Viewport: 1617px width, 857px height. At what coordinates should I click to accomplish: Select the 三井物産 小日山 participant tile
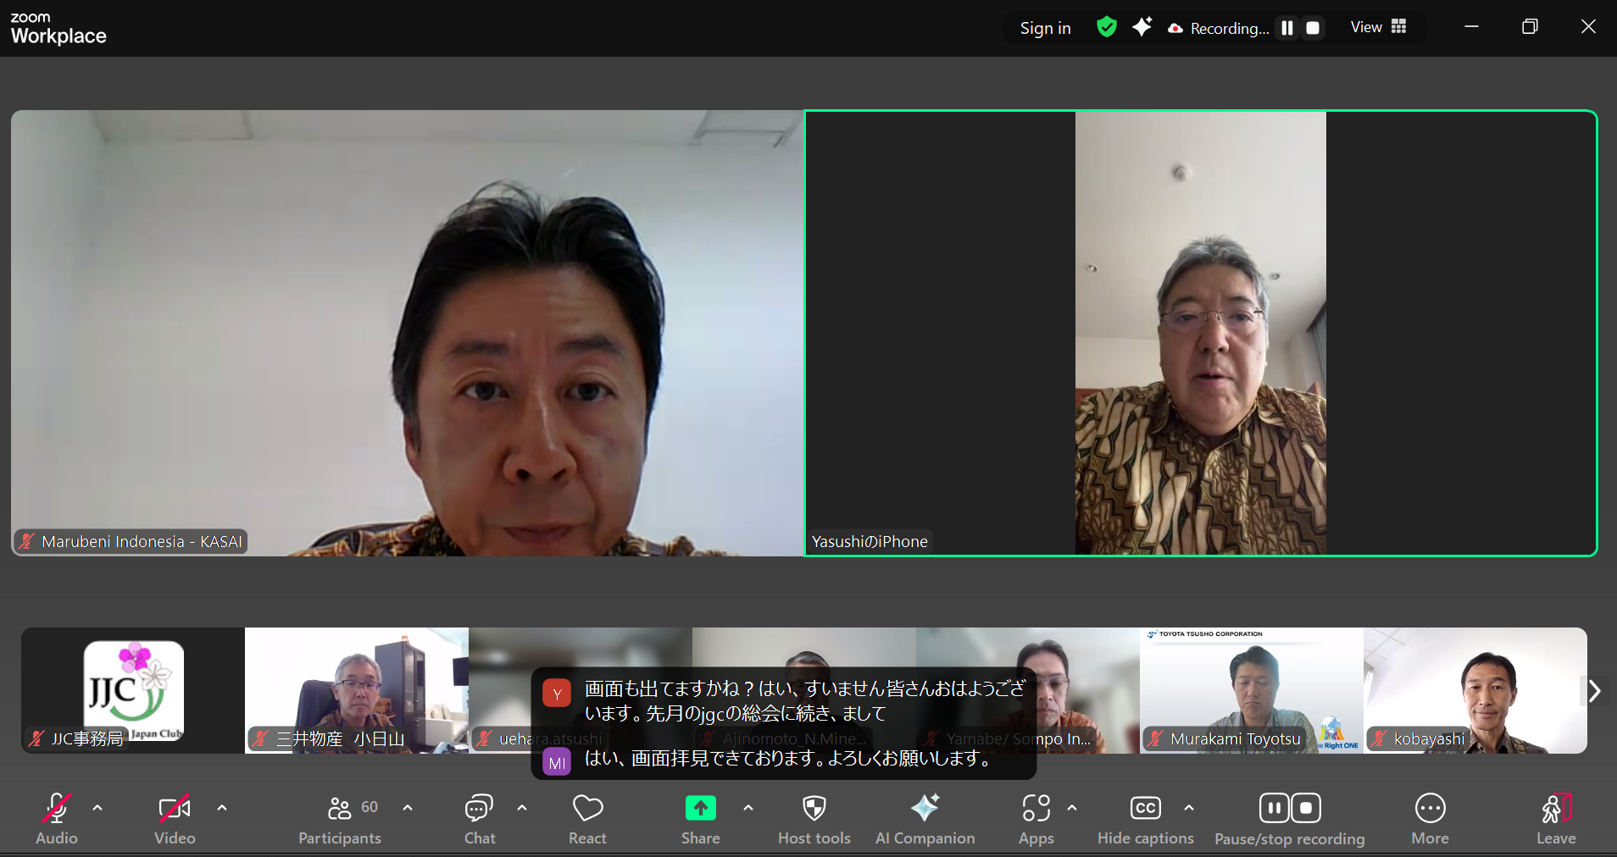[357, 690]
